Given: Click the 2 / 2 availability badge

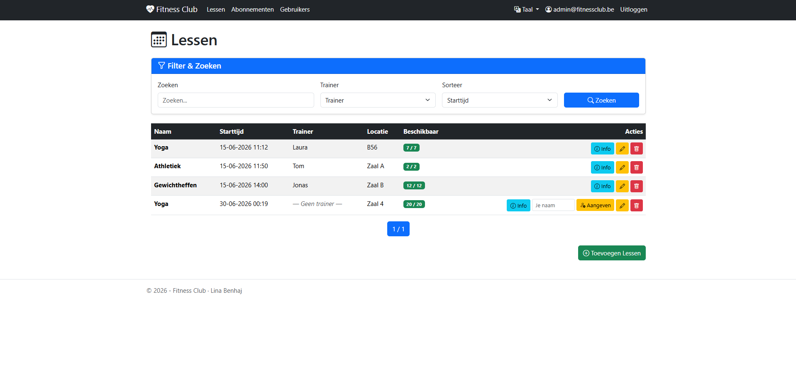Looking at the screenshot, I should [x=411, y=167].
